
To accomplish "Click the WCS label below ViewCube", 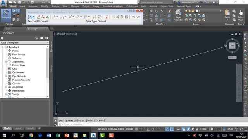I will [232, 58].
